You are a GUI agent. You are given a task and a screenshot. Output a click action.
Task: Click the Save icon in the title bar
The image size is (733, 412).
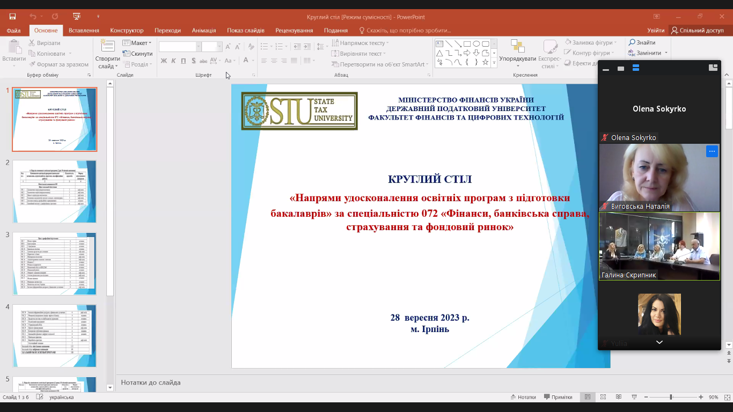12,17
